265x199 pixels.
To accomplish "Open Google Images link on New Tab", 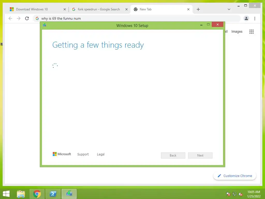I will click(x=237, y=31).
